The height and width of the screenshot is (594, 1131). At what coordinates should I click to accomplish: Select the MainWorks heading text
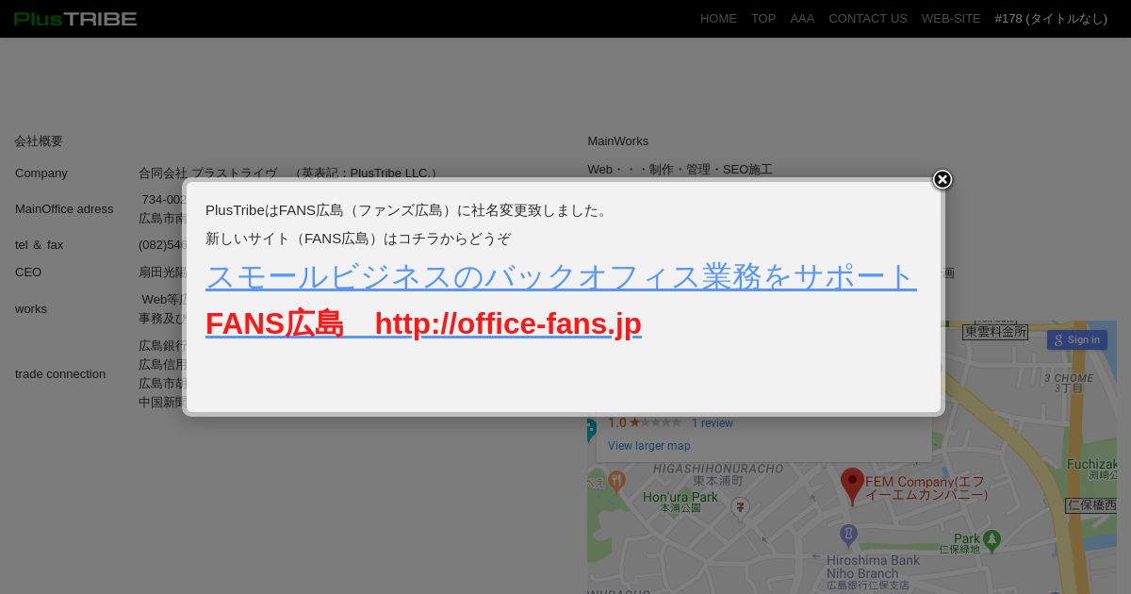point(618,141)
